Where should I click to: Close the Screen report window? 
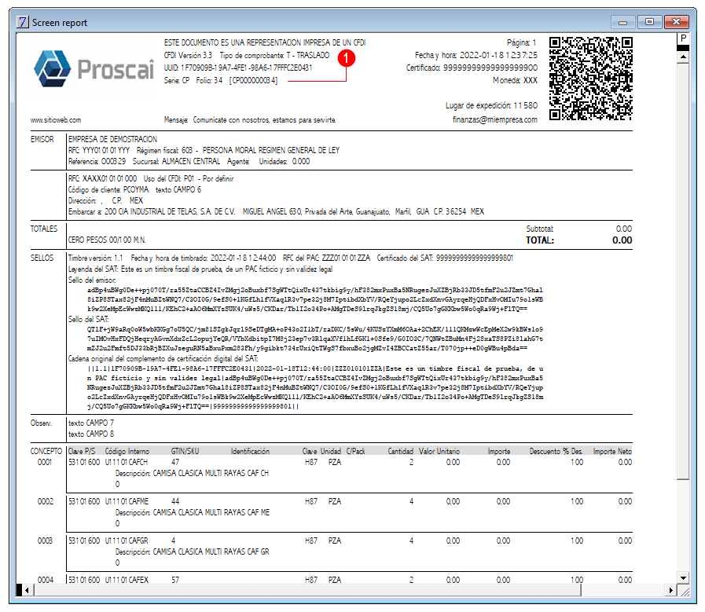(x=676, y=22)
